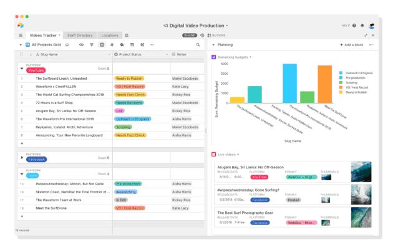393x250 pixels.
Task: Click the orange chart bar
Action: 325,84
